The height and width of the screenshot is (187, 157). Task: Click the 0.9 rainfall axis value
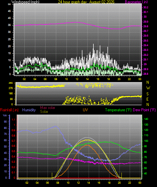coord(14,130)
